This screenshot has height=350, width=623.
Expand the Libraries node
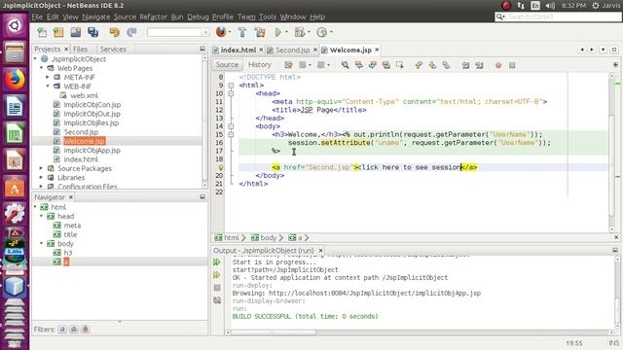[x=41, y=177]
